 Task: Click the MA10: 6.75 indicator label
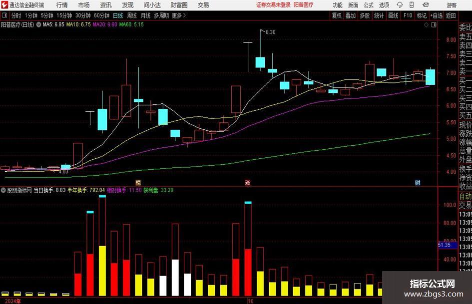click(78, 24)
